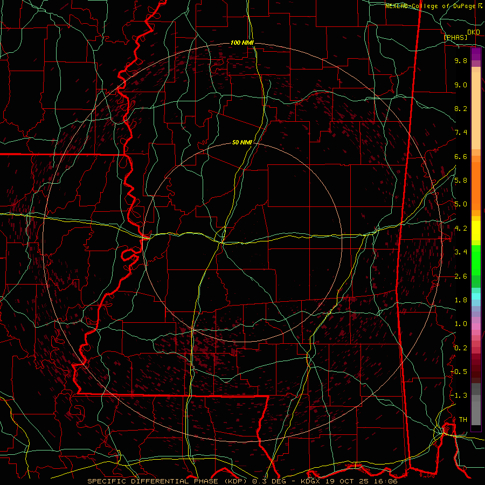This screenshot has height=485, width=485.
Task: Click the SPECIFIC DIFFERENTIAL PHASE (KDP) caption text
Action: 168,481
